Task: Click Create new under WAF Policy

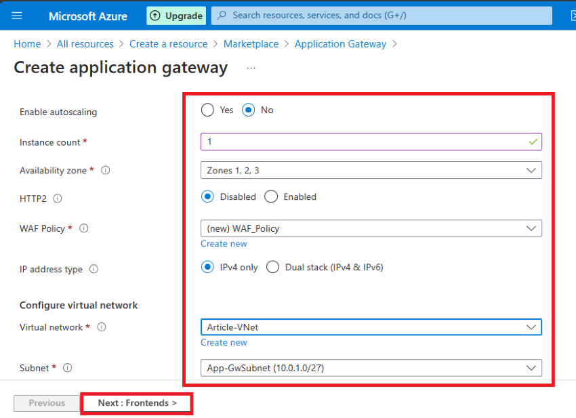Action: coord(224,243)
